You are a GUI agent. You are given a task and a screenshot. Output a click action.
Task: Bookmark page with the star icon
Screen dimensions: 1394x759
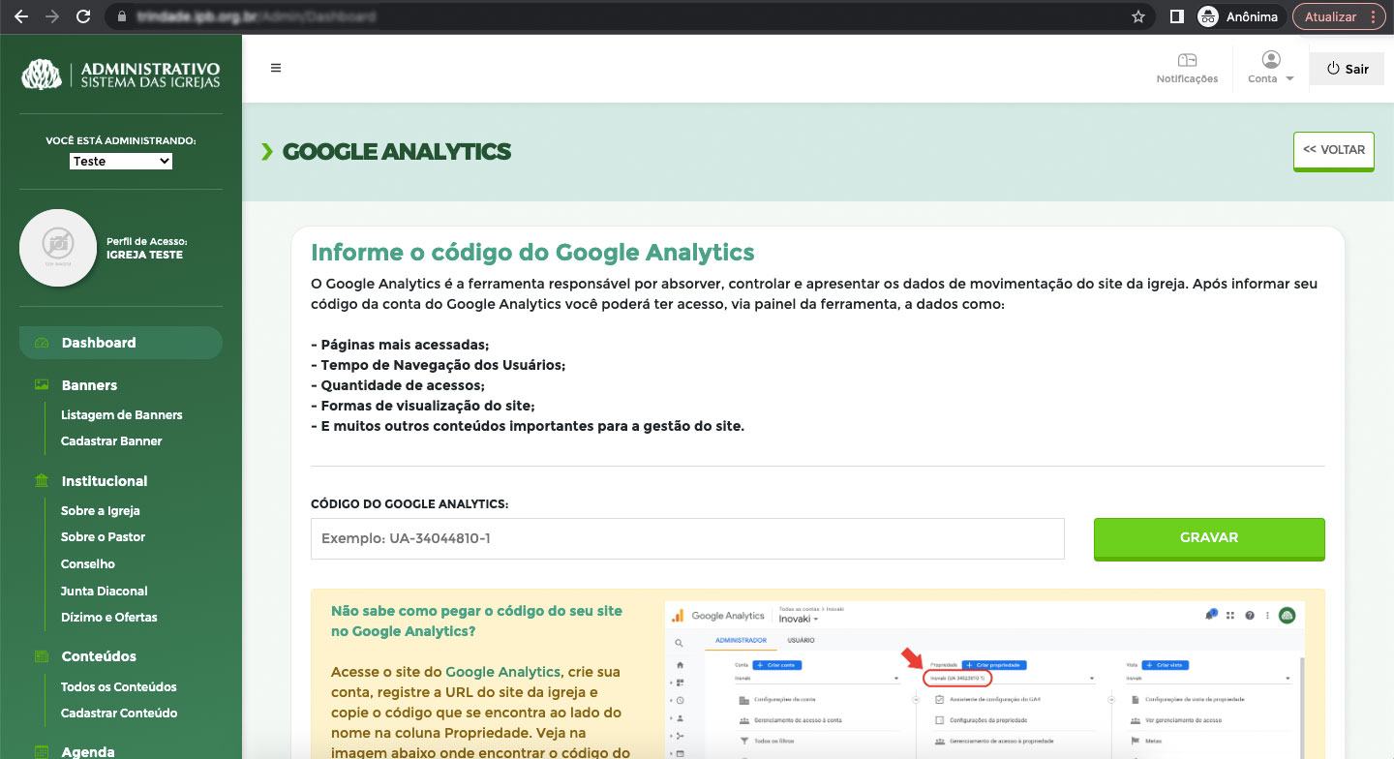pyautogui.click(x=1138, y=16)
